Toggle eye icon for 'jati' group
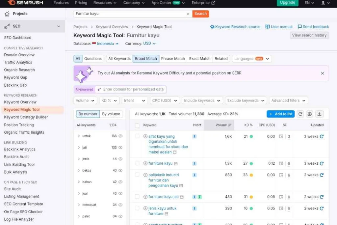 click(120, 147)
